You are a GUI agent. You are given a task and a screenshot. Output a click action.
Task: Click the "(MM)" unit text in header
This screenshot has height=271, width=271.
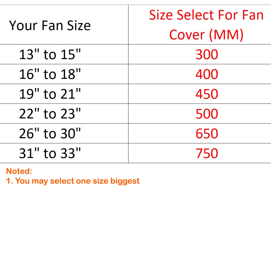(x=225, y=35)
